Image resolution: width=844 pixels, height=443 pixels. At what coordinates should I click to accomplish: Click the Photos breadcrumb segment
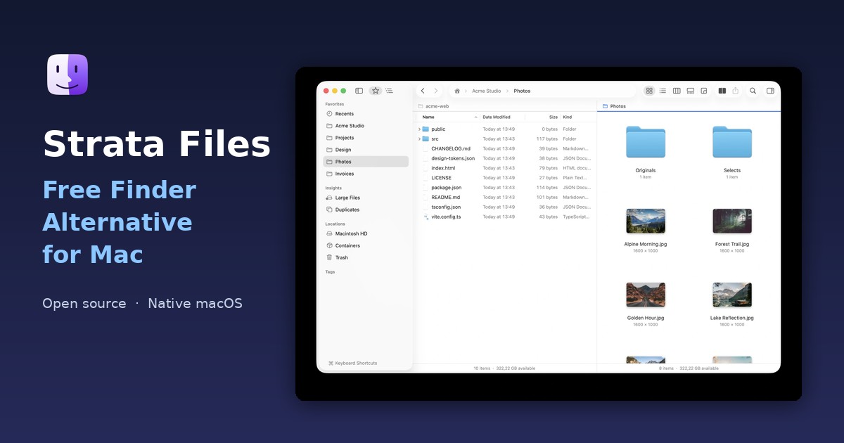[522, 91]
